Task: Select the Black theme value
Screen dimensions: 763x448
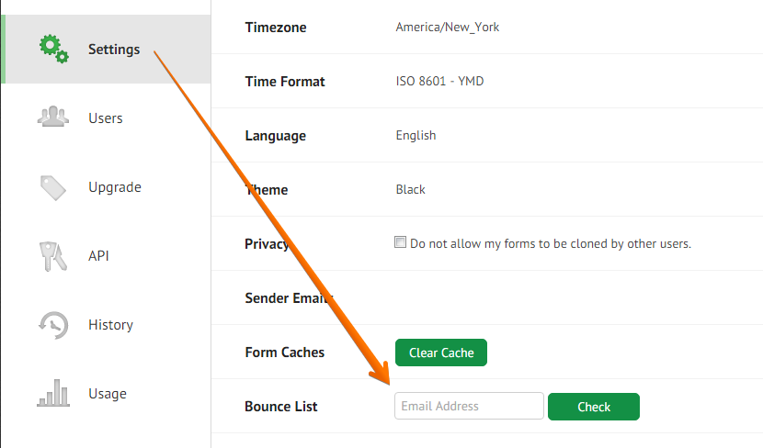Action: [x=410, y=190]
